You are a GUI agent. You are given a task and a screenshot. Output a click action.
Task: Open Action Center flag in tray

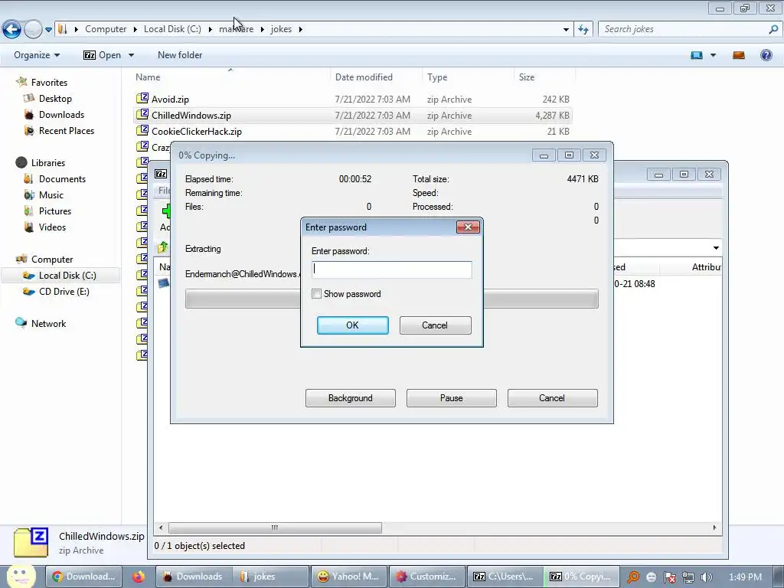click(x=669, y=577)
